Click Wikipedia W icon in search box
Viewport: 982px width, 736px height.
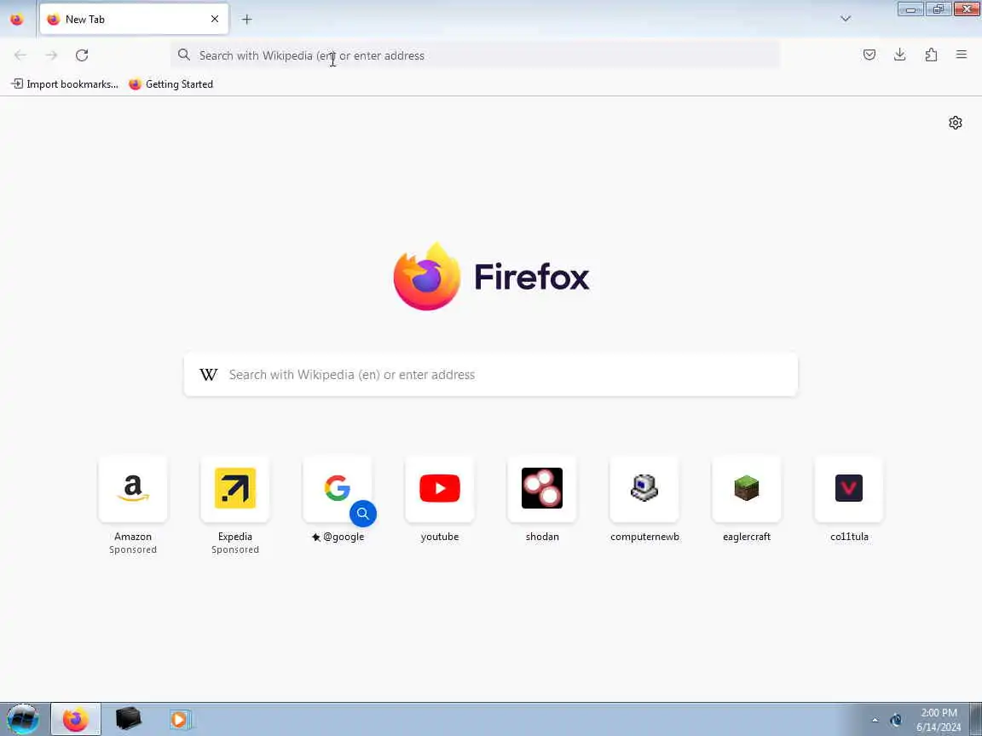click(x=209, y=374)
